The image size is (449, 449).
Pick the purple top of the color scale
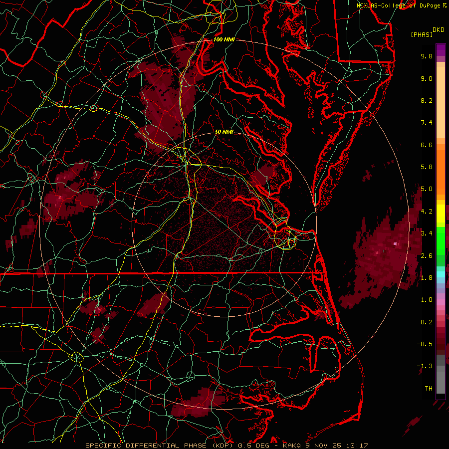441,50
